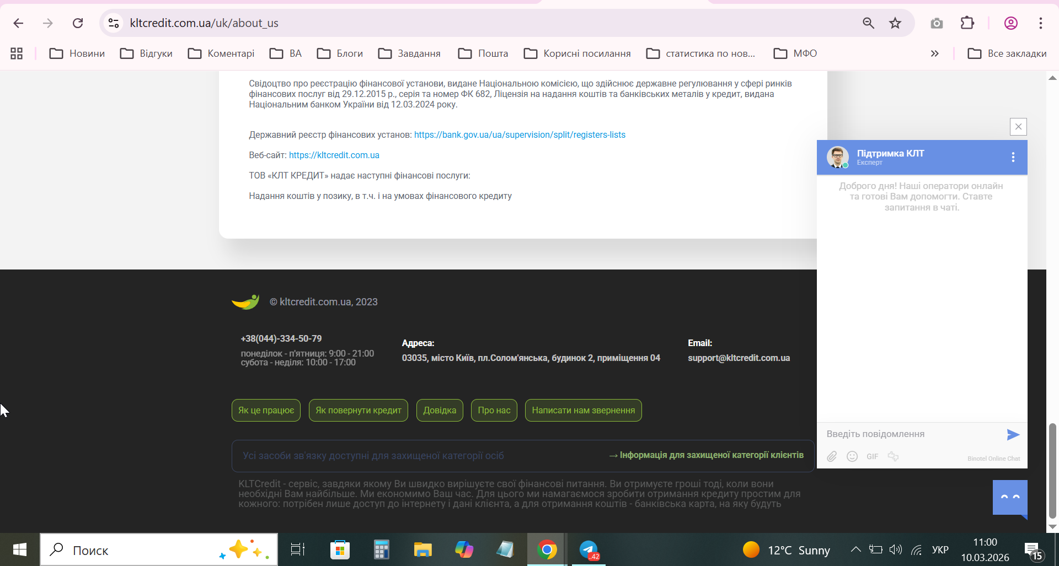
Task: Click the camera screenshot extension icon
Action: point(937,23)
